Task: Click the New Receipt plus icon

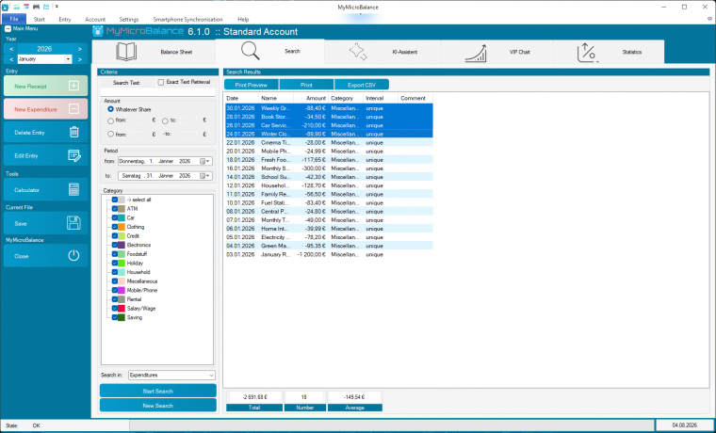Action: 74,86
